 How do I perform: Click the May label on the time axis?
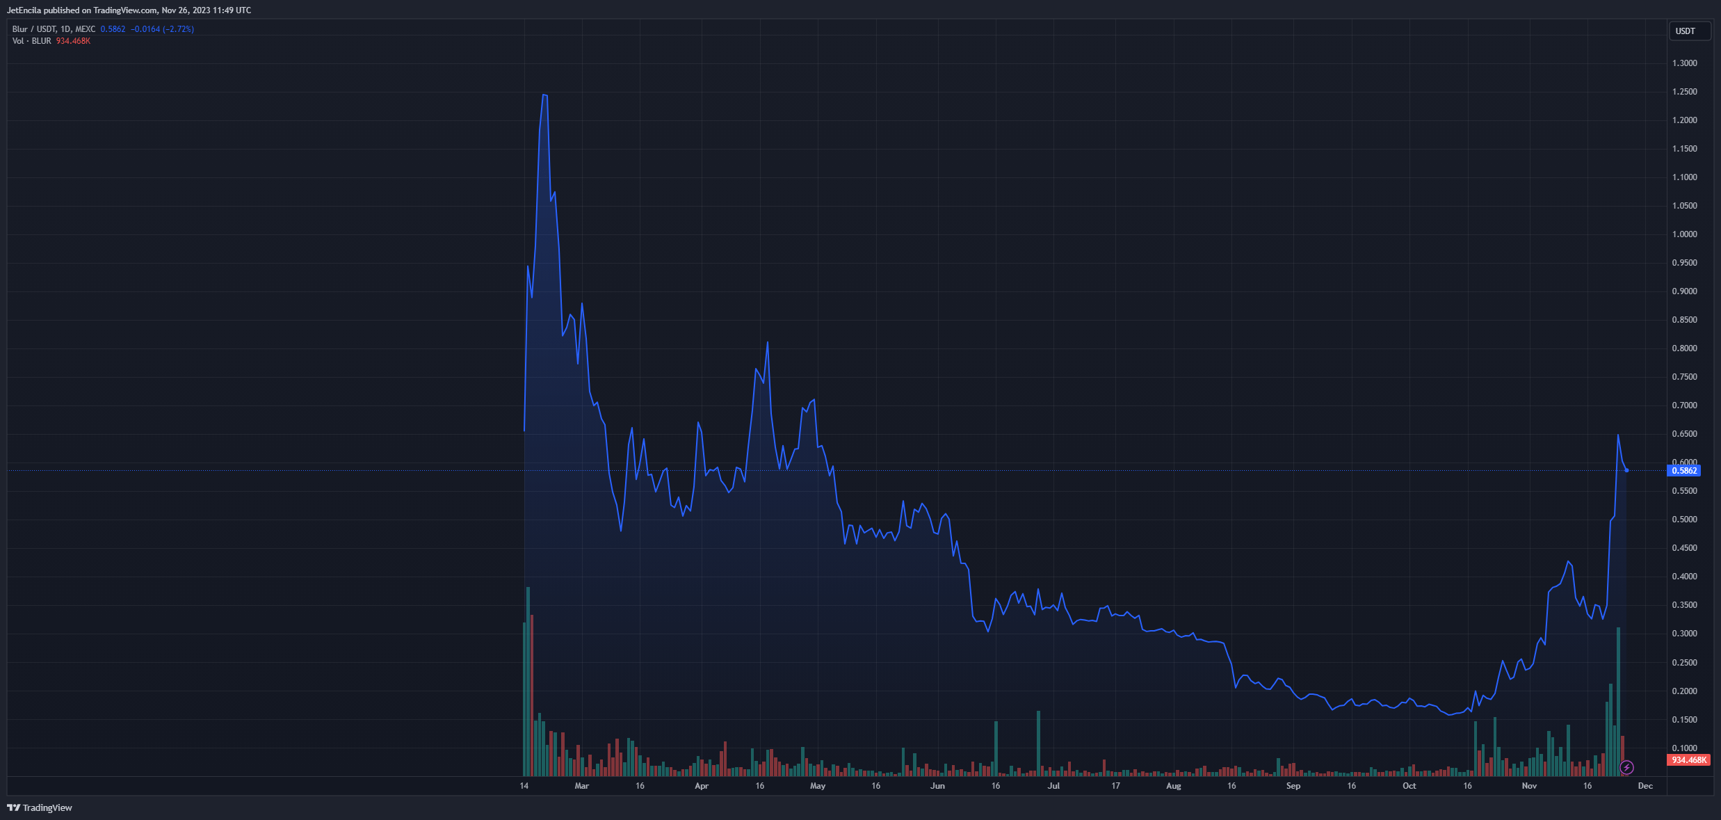click(x=818, y=786)
